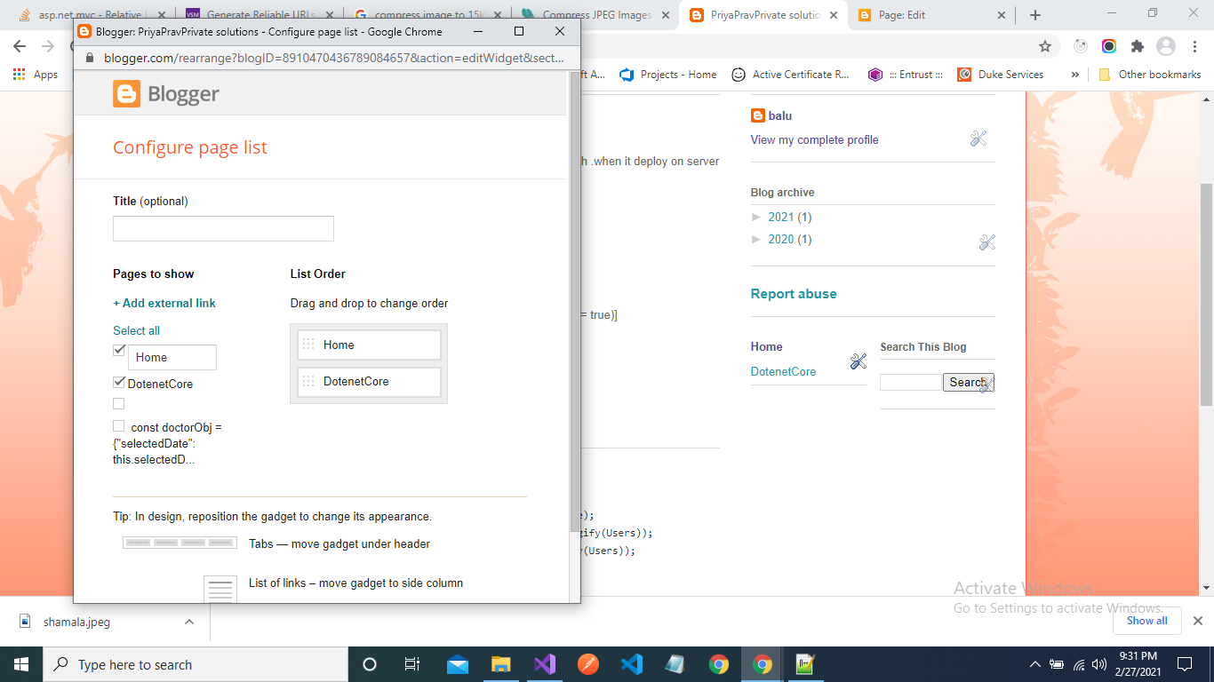Check the untitled empty page checkbox
Viewport: 1214px width, 682px height.
(x=119, y=403)
